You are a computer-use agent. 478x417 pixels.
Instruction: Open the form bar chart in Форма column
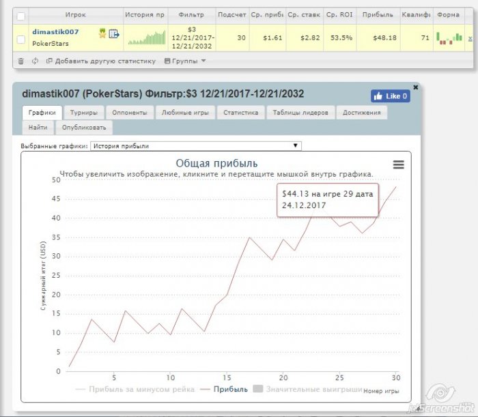449,38
